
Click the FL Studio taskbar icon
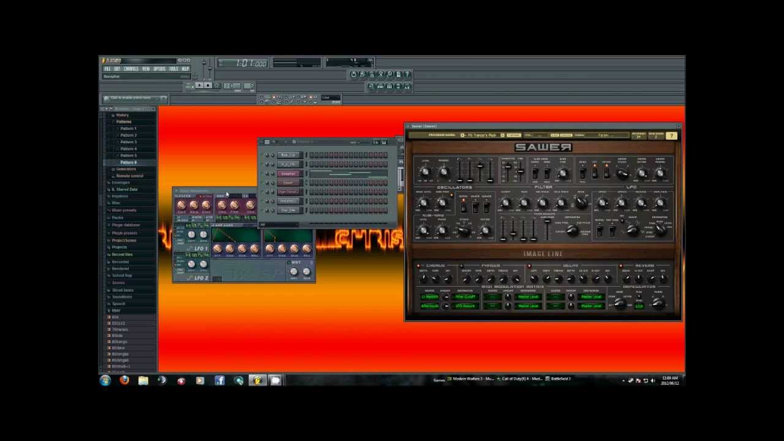[x=257, y=380]
